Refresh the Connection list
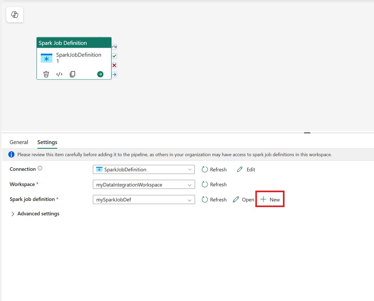The image size is (374, 301). [214, 170]
